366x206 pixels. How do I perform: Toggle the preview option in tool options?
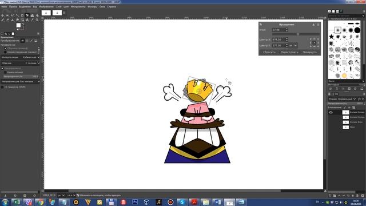(2, 69)
